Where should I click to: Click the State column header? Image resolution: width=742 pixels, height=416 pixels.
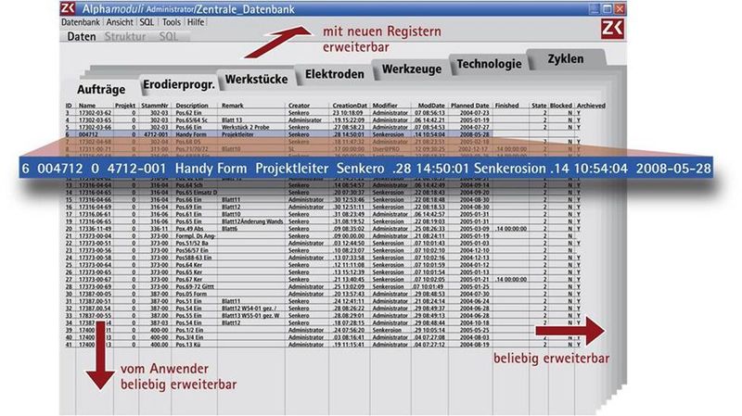tap(539, 106)
